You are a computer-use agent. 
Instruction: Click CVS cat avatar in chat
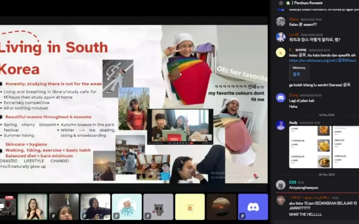coord(280,185)
